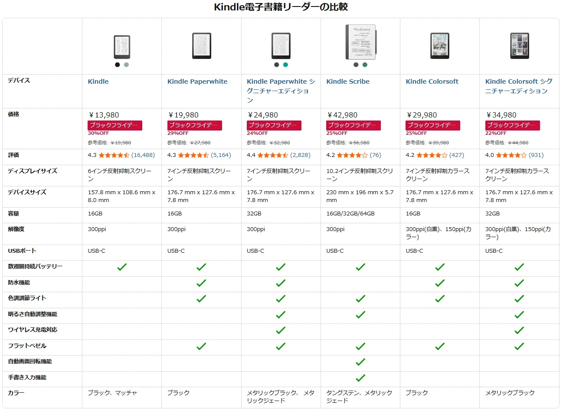The width and height of the screenshot is (563, 411).
Task: Click the Black Friday badge under ¥42,980
Action: pyautogui.click(x=354, y=125)
